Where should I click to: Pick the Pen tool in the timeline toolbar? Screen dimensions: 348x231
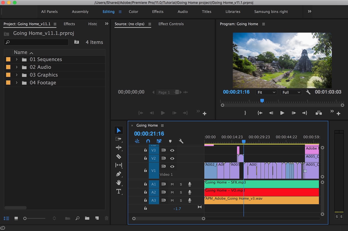coord(119,174)
